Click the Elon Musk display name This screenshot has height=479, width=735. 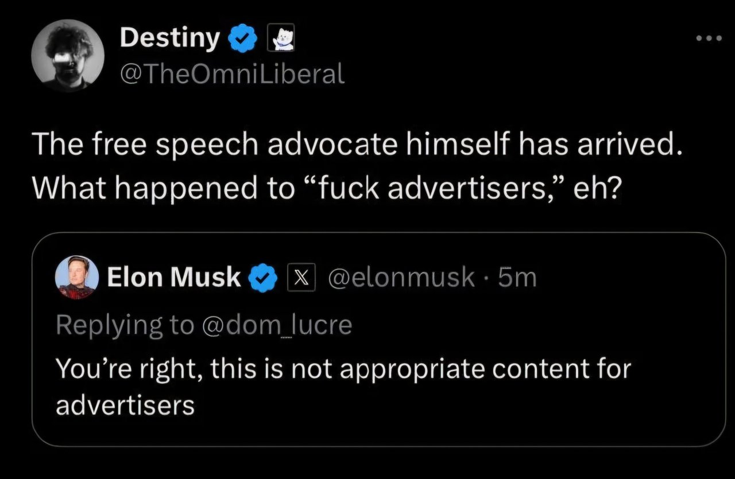(x=174, y=278)
